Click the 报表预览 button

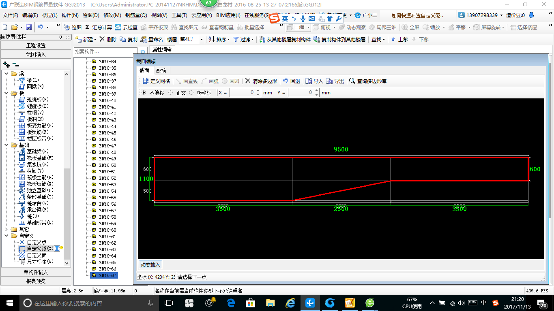point(36,281)
